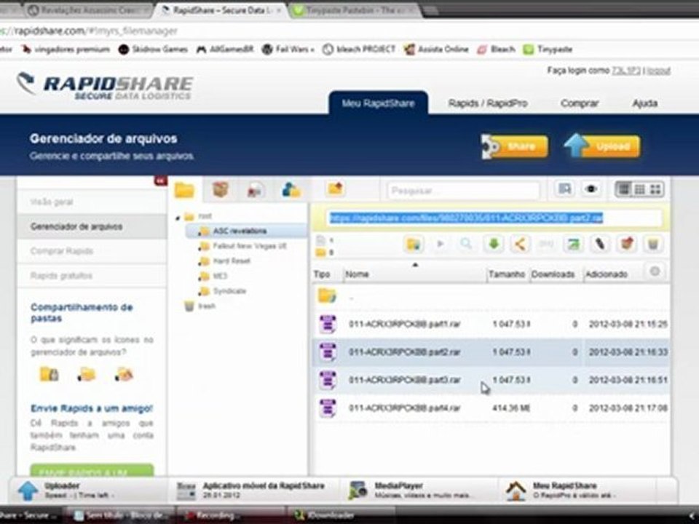Click the logout link
The height and width of the screenshot is (524, 699).
(x=659, y=71)
